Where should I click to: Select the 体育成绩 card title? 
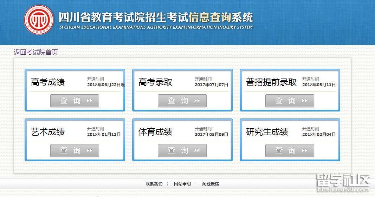coord(155,132)
